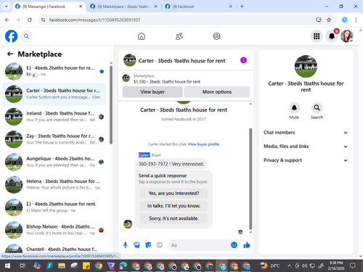Viewport: 363px width, 272px height.
Task: Send quick response In talks. I'll let you know.
Action: [x=174, y=206]
